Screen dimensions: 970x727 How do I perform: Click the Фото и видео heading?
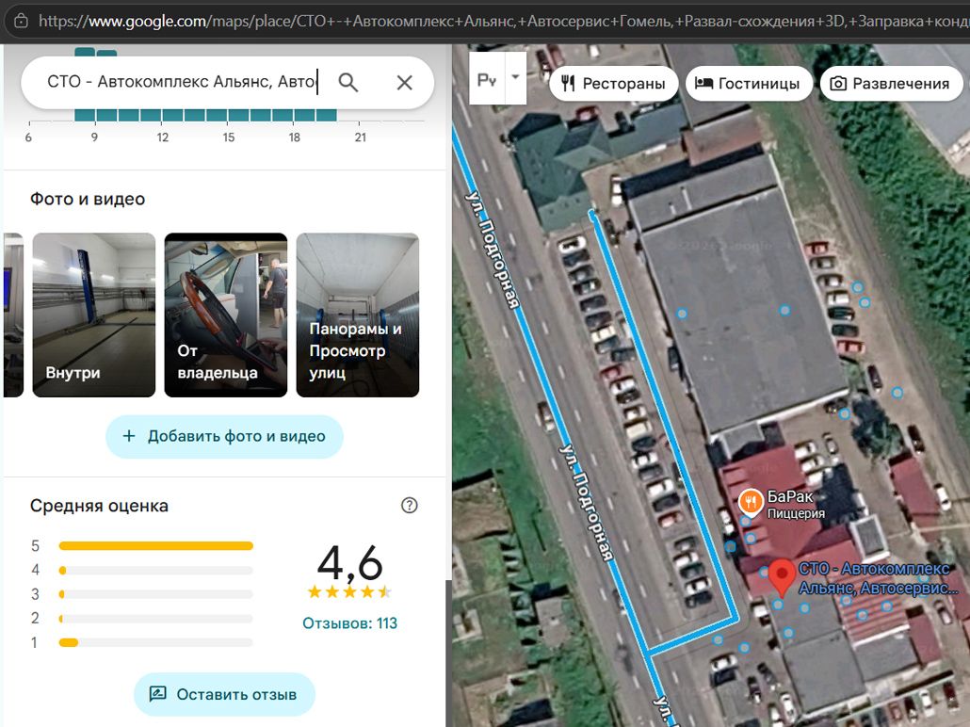pos(88,200)
